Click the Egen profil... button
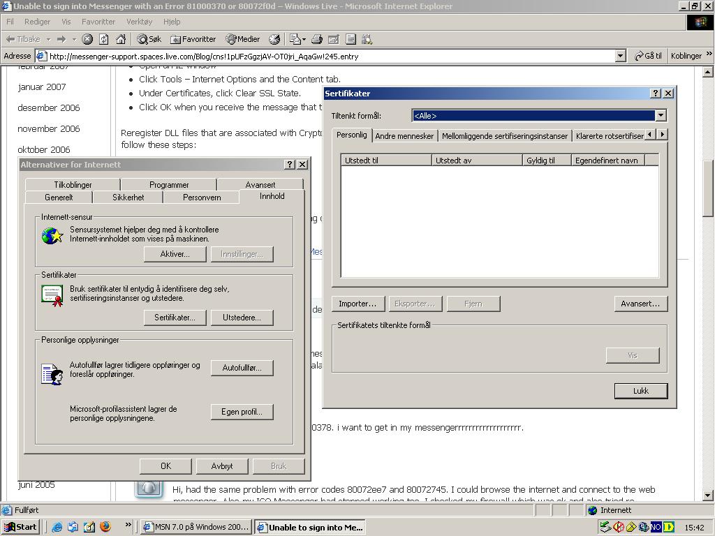715x536 pixels. 242,412
